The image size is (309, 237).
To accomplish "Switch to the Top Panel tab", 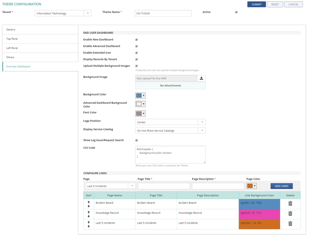I will (40, 39).
